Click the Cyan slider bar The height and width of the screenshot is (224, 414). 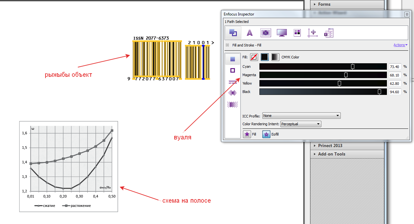[x=323, y=66]
